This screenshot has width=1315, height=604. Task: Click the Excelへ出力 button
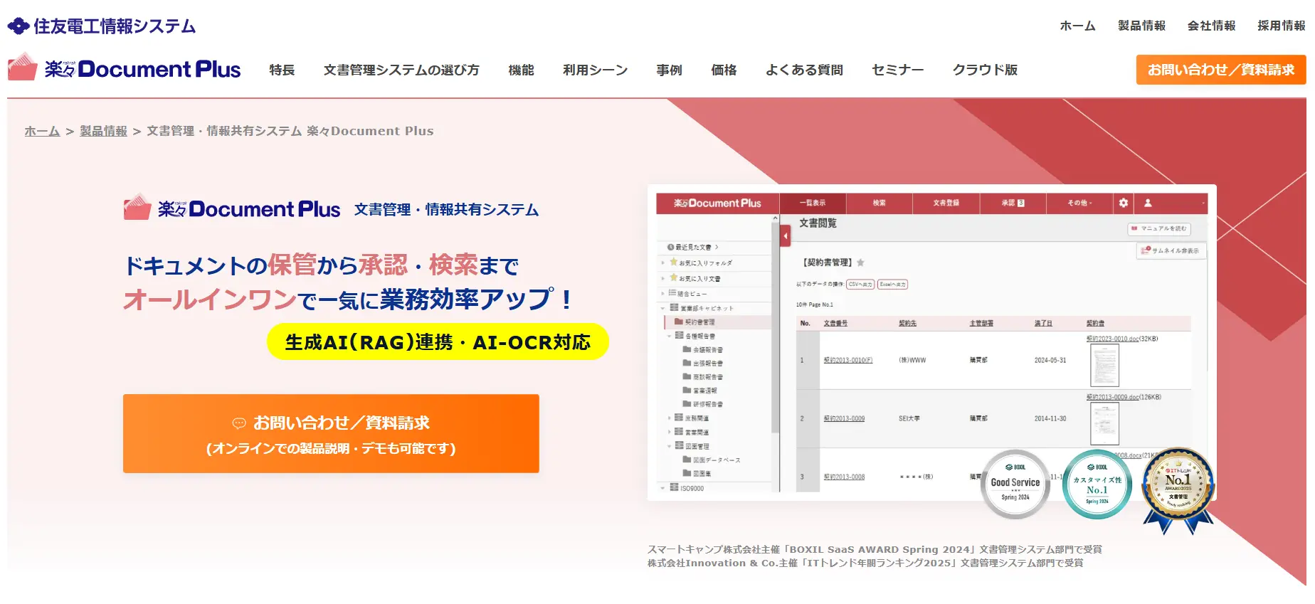coord(892,284)
